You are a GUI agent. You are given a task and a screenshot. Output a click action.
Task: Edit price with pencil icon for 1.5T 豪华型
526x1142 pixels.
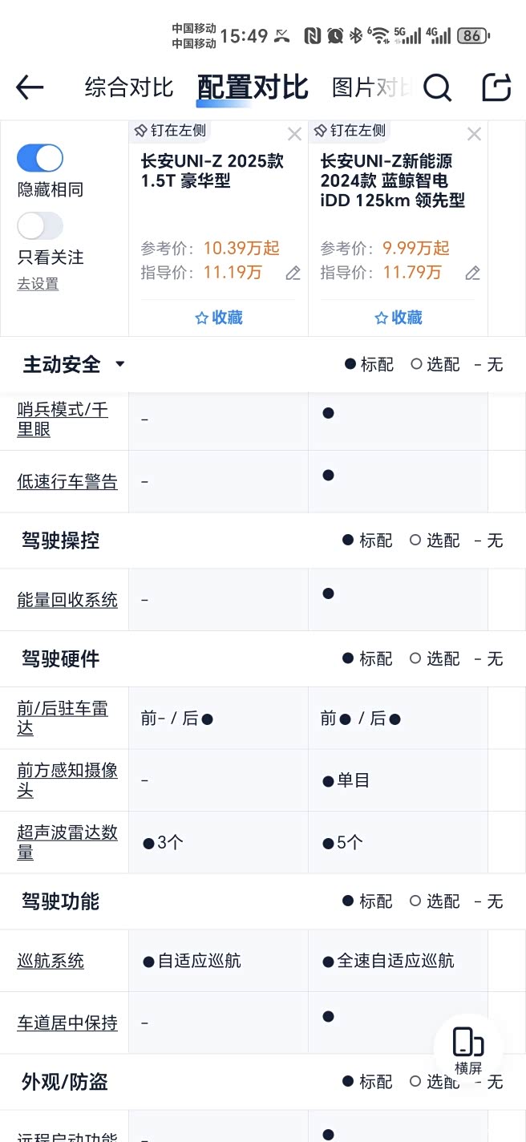(293, 273)
